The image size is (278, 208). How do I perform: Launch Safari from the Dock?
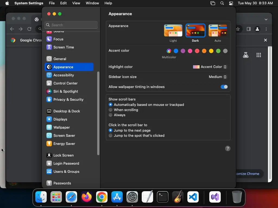pyautogui.click(x=71, y=197)
